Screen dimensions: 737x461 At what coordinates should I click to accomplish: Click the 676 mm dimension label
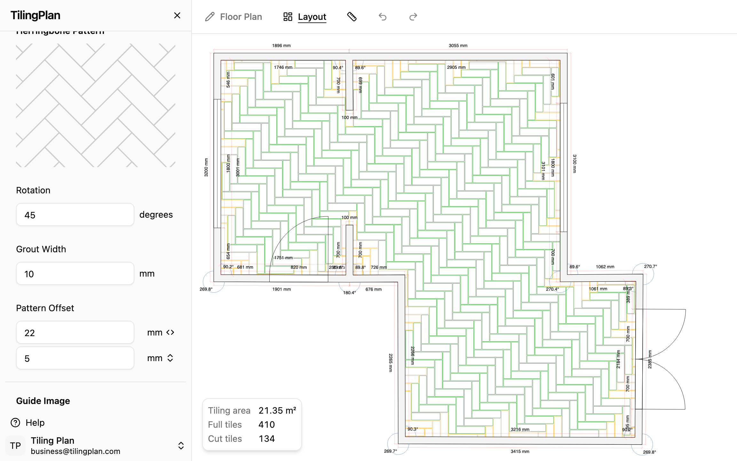(x=374, y=289)
